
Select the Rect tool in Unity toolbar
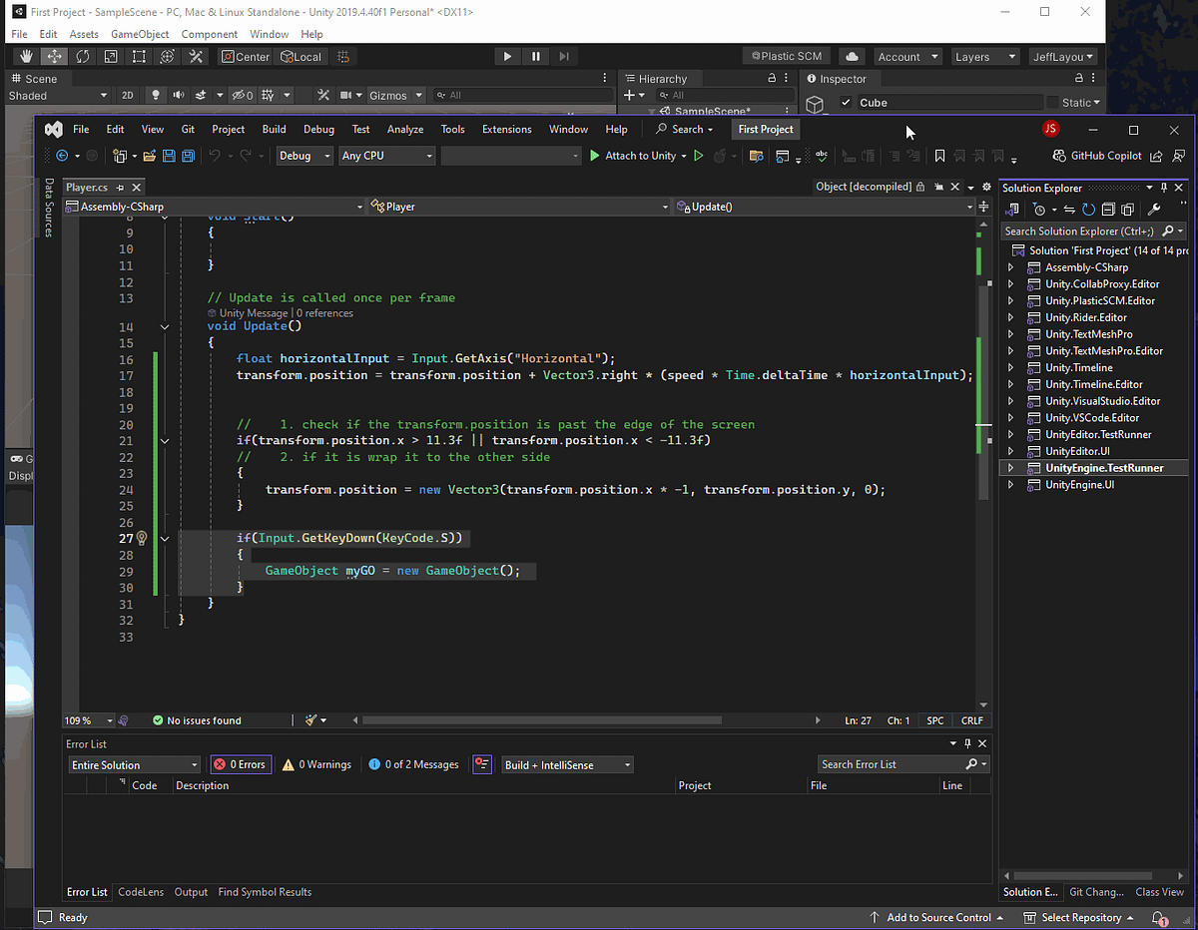pyautogui.click(x=139, y=57)
